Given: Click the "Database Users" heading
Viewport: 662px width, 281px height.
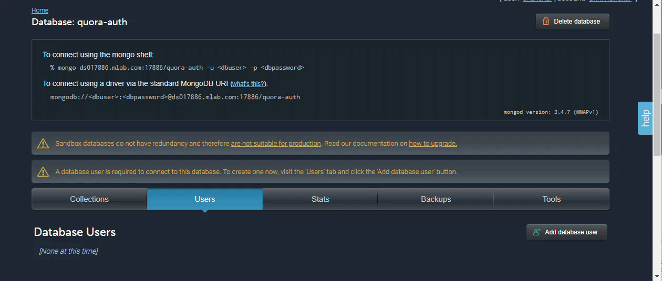Looking at the screenshot, I should coord(75,232).
